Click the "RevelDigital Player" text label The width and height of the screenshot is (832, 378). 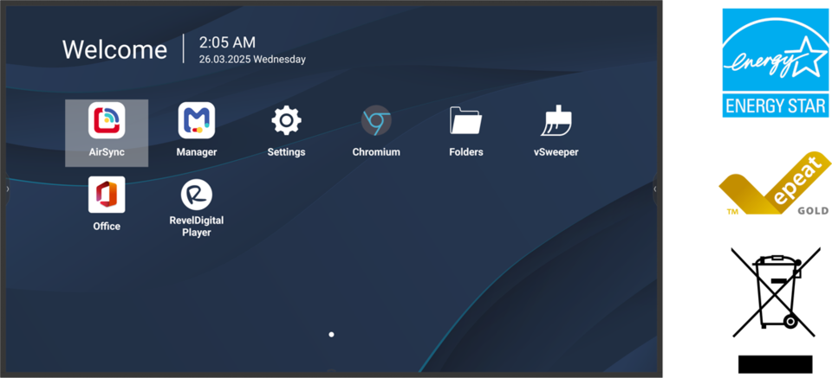tap(197, 227)
